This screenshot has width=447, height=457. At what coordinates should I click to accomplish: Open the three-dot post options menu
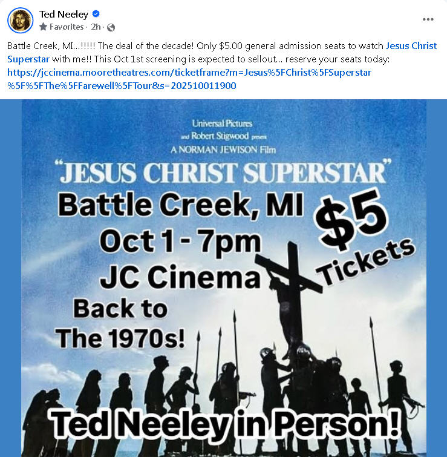pyautogui.click(x=428, y=19)
